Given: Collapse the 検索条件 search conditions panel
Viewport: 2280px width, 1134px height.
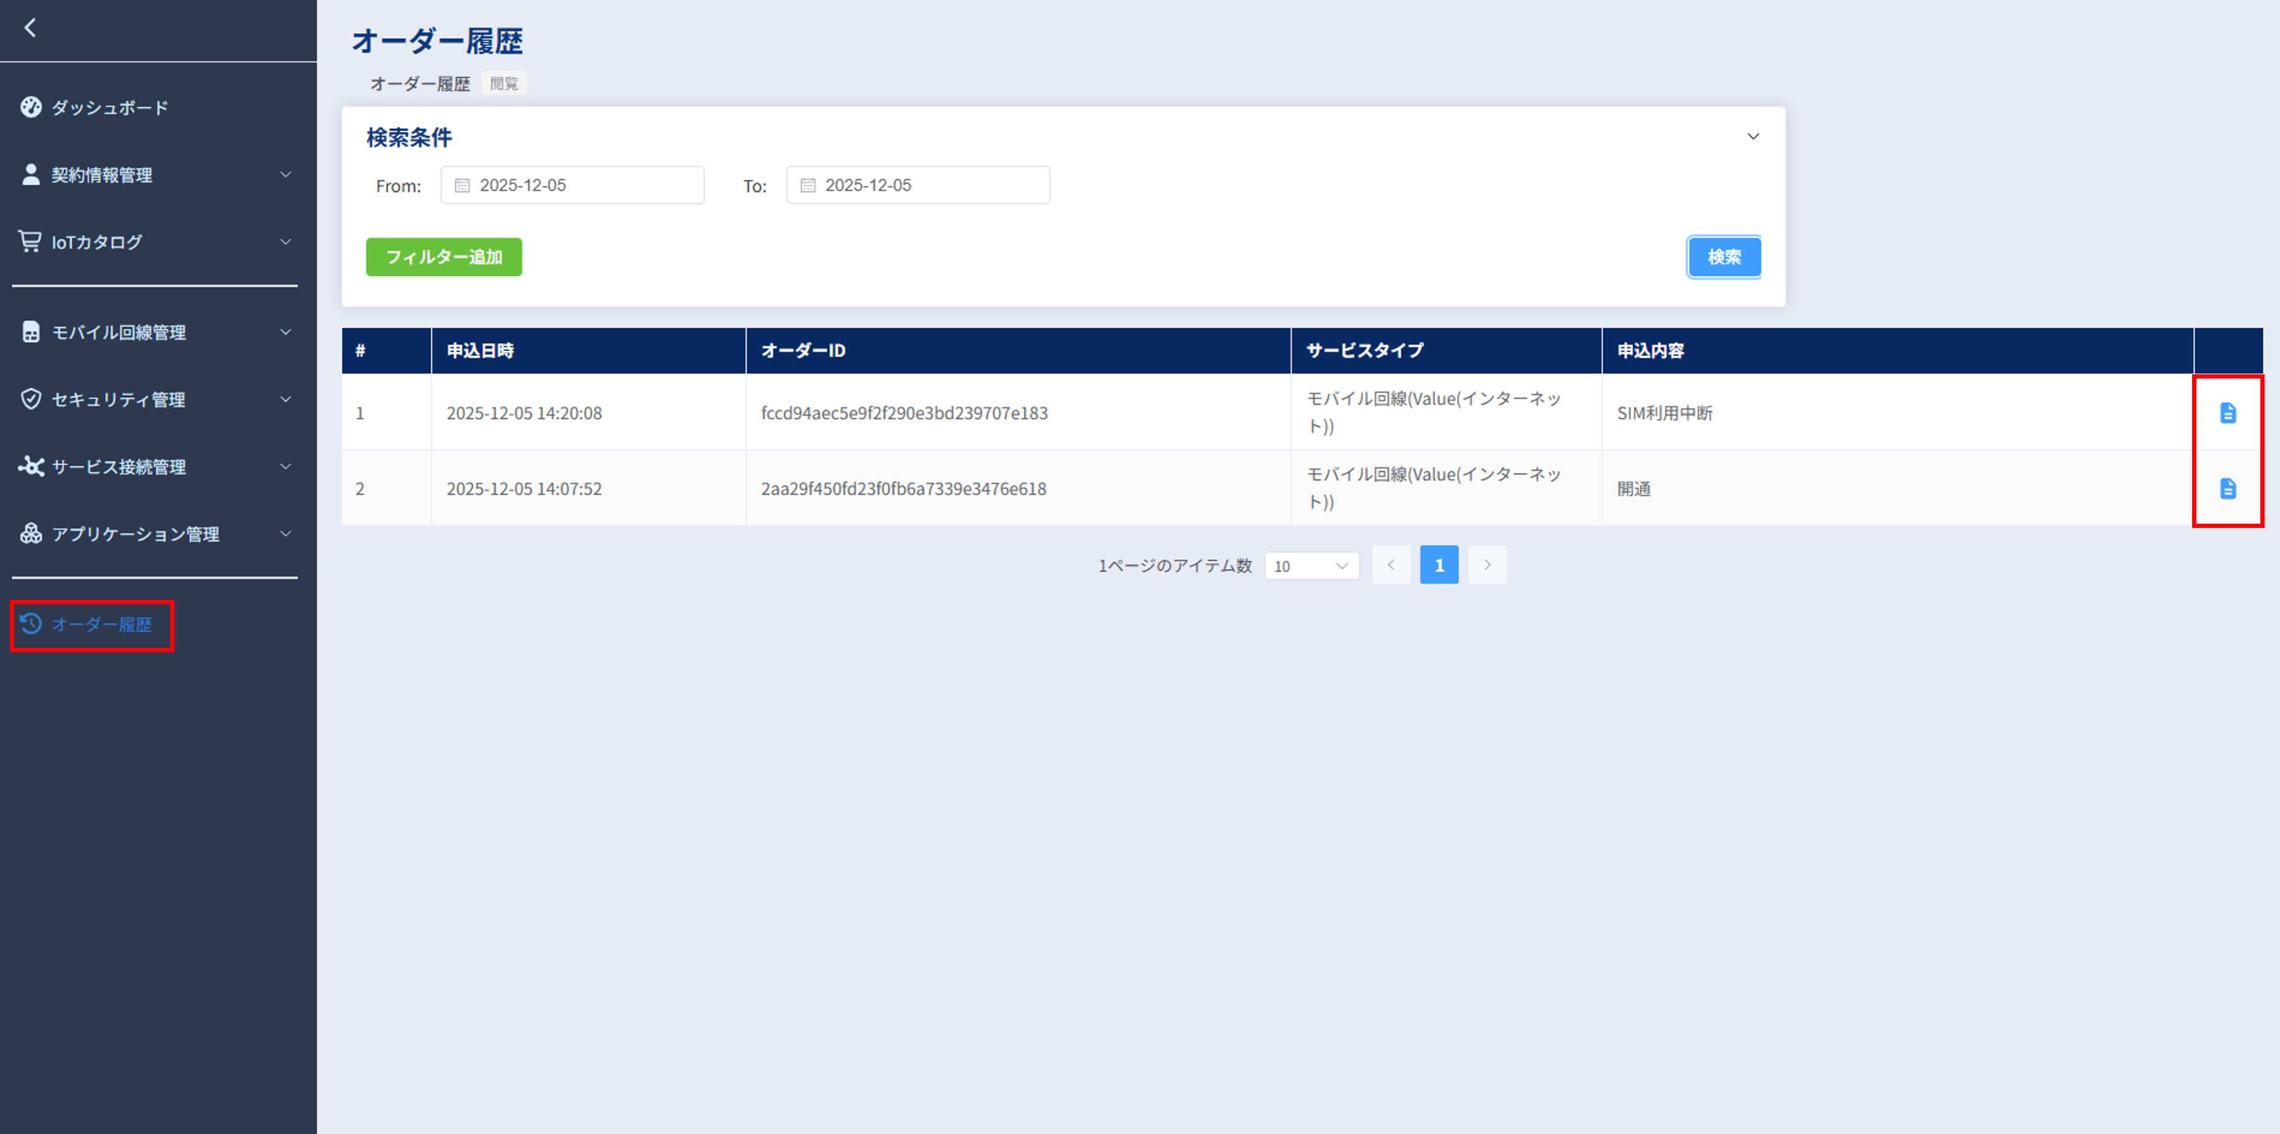Looking at the screenshot, I should (1753, 137).
